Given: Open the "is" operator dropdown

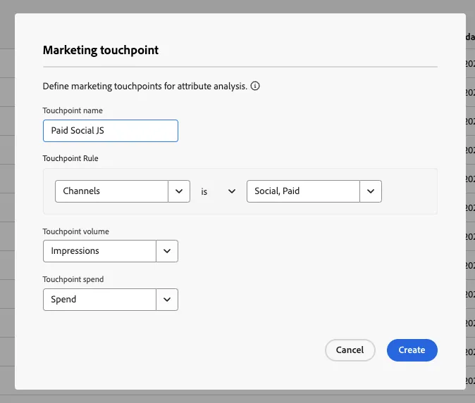Looking at the screenshot, I should [218, 191].
